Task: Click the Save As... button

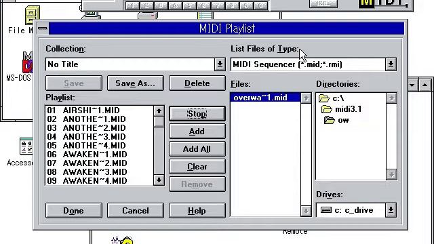Action: tap(136, 83)
